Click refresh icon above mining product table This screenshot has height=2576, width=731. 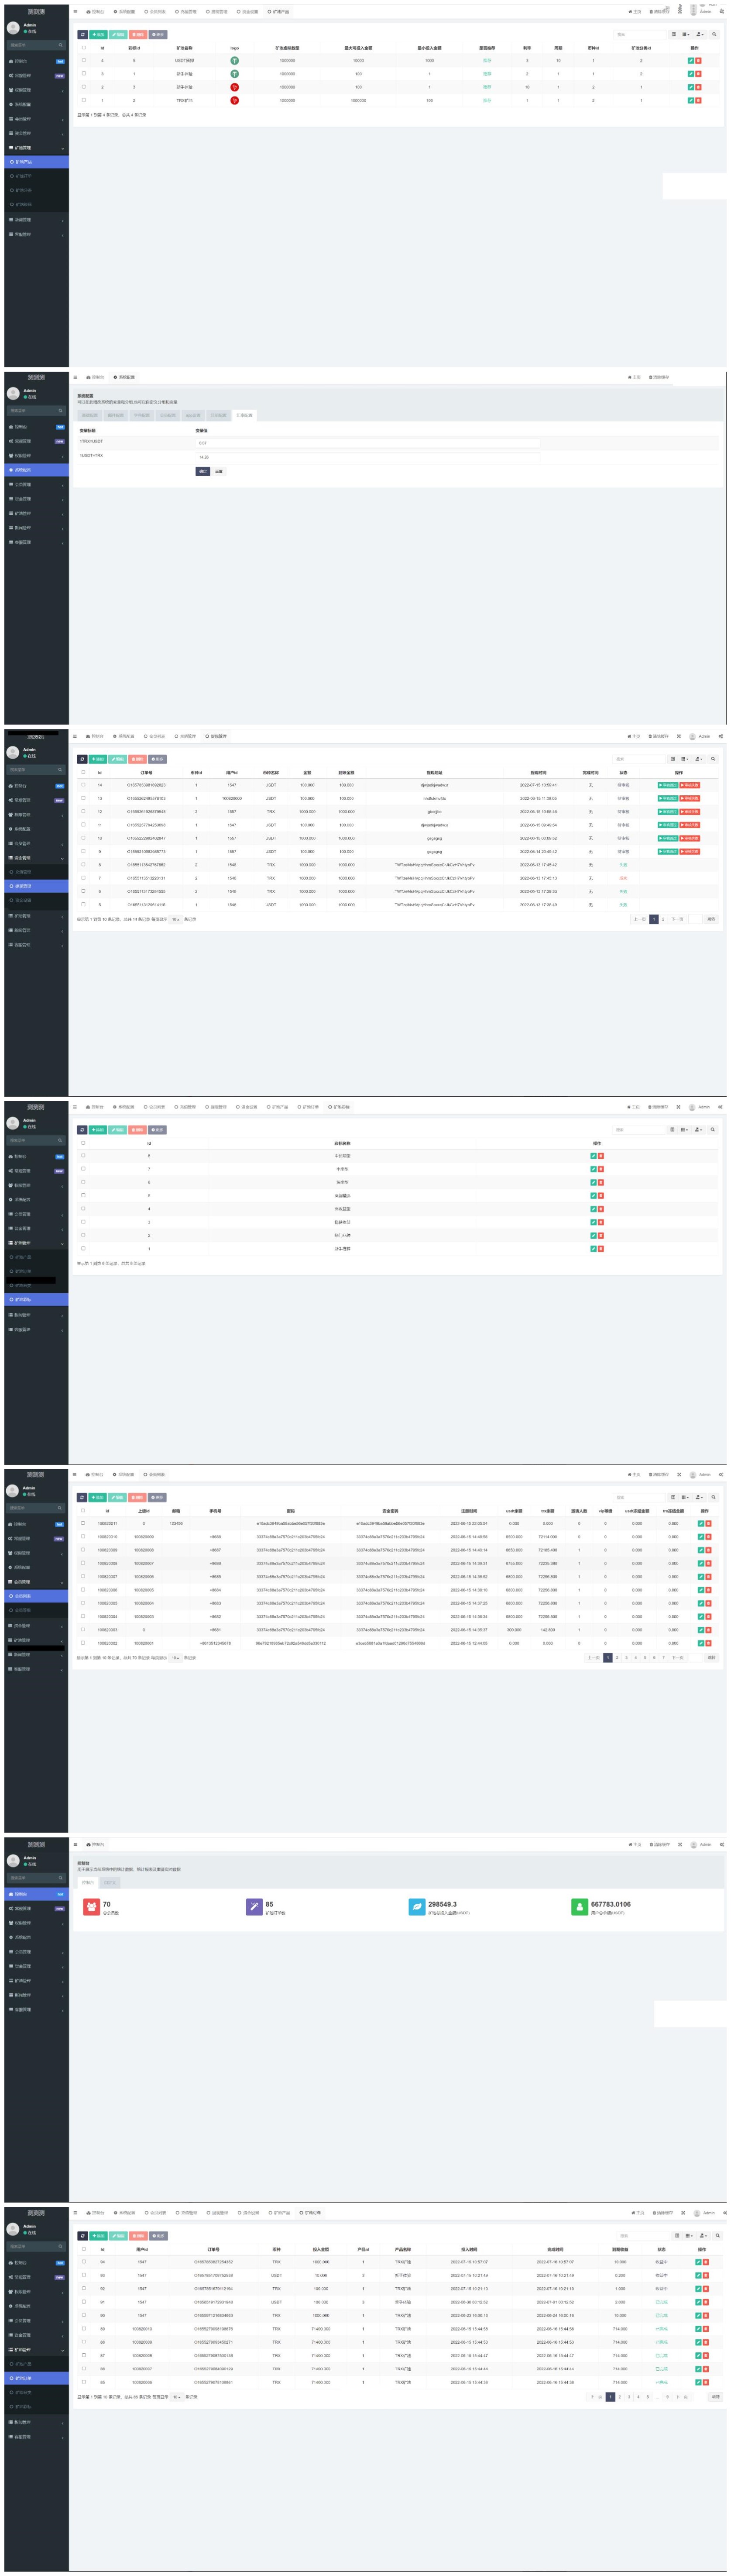tap(83, 34)
